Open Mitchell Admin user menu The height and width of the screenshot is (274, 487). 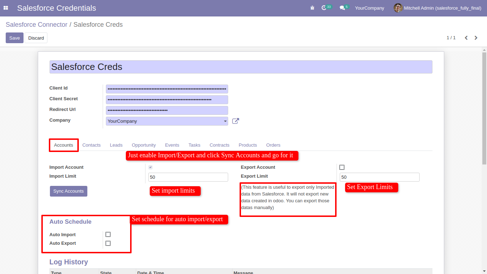[438, 8]
